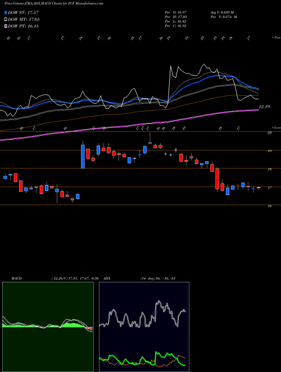
Task: Click the price axis label 18
Action: tap(269, 170)
